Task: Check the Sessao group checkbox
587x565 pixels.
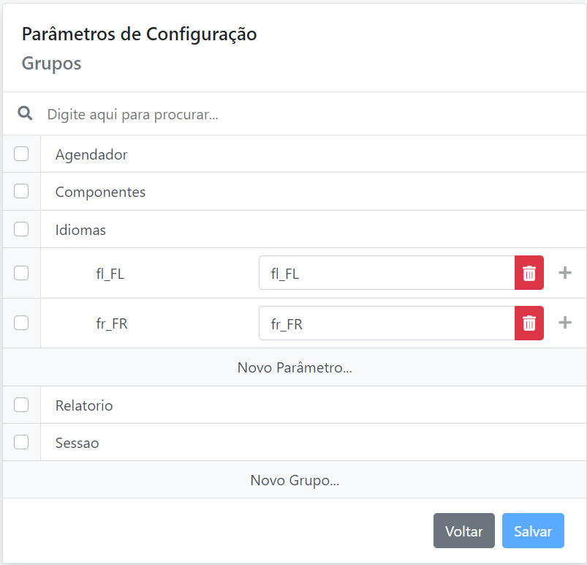Action: [21, 442]
